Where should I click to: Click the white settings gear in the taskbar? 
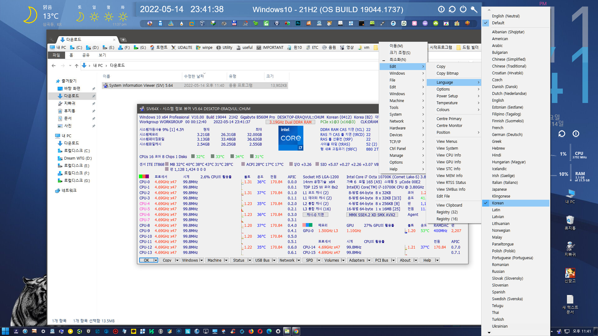[x=43, y=331]
